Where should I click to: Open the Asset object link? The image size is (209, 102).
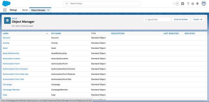(x=5, y=48)
